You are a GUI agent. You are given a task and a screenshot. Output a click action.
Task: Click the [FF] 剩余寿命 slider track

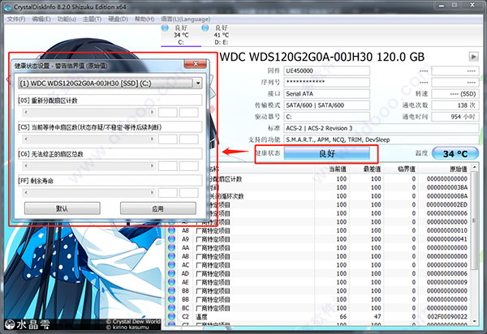coord(89,193)
